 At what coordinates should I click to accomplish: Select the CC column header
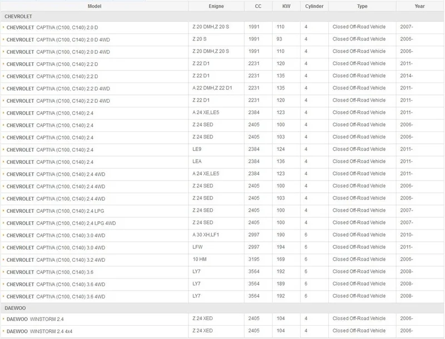tap(258, 6)
